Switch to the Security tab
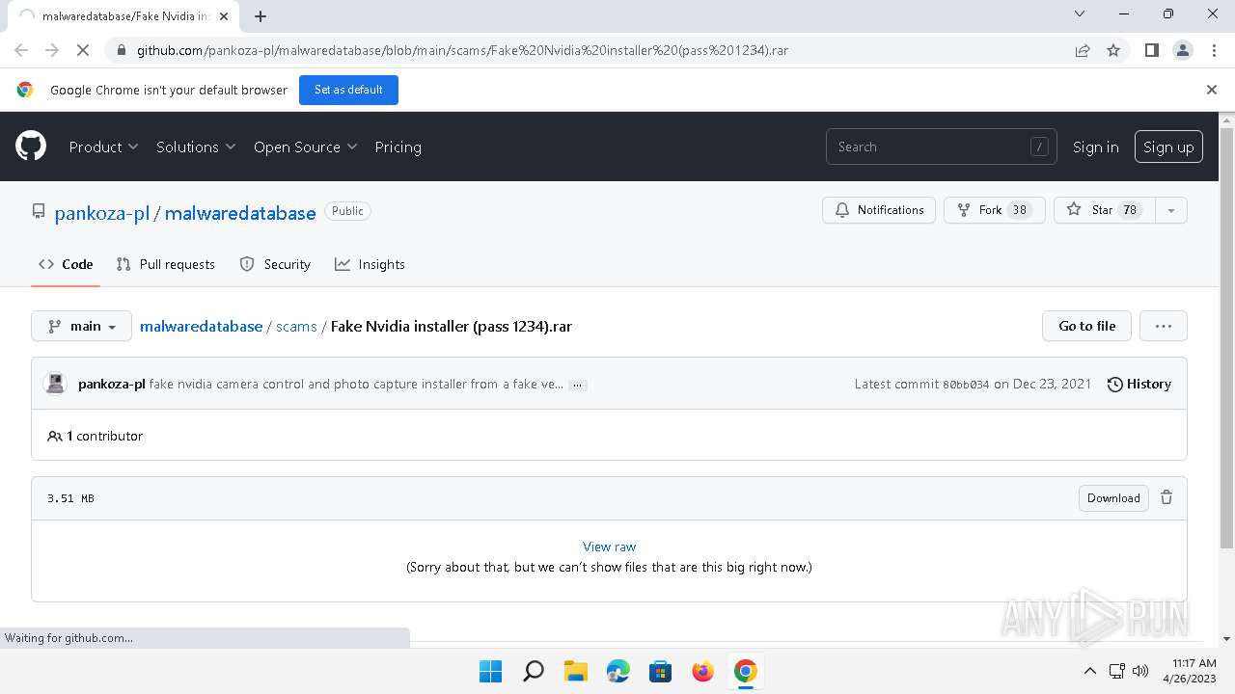The width and height of the screenshot is (1235, 694). click(x=275, y=264)
